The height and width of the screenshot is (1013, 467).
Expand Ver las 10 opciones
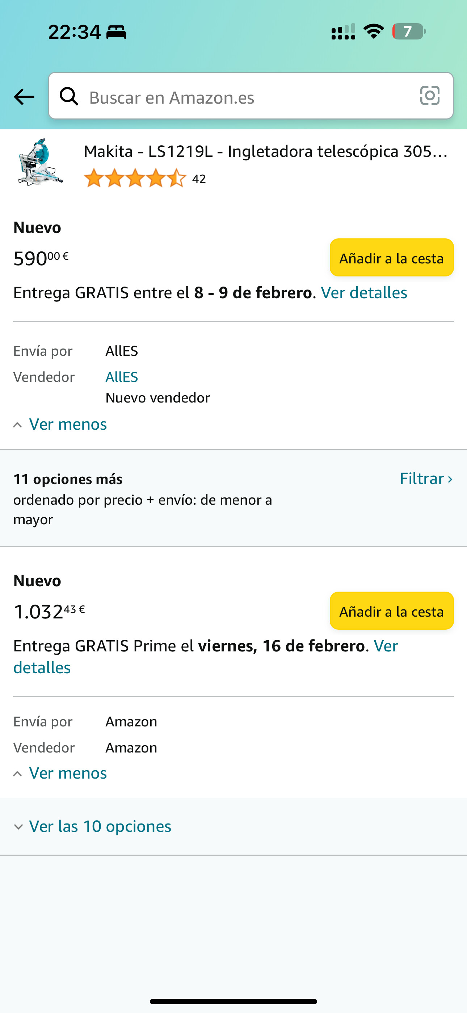[x=100, y=826]
